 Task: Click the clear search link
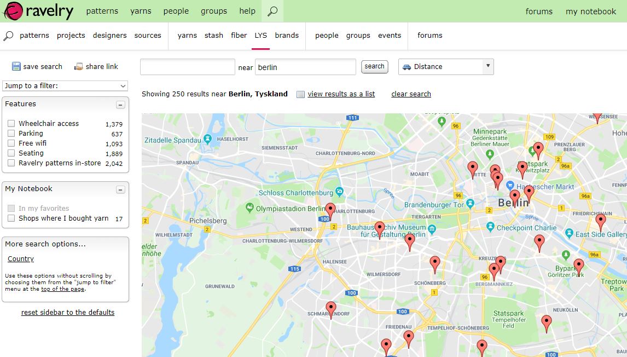click(411, 94)
